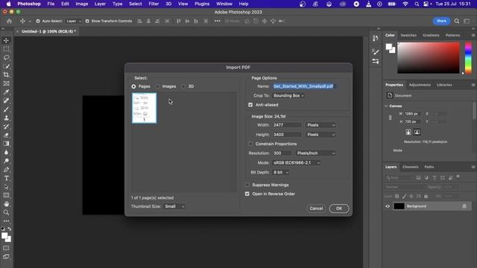Hide the Background layer visibility eye
Viewport: 477px width, 268px height.
coord(388,206)
